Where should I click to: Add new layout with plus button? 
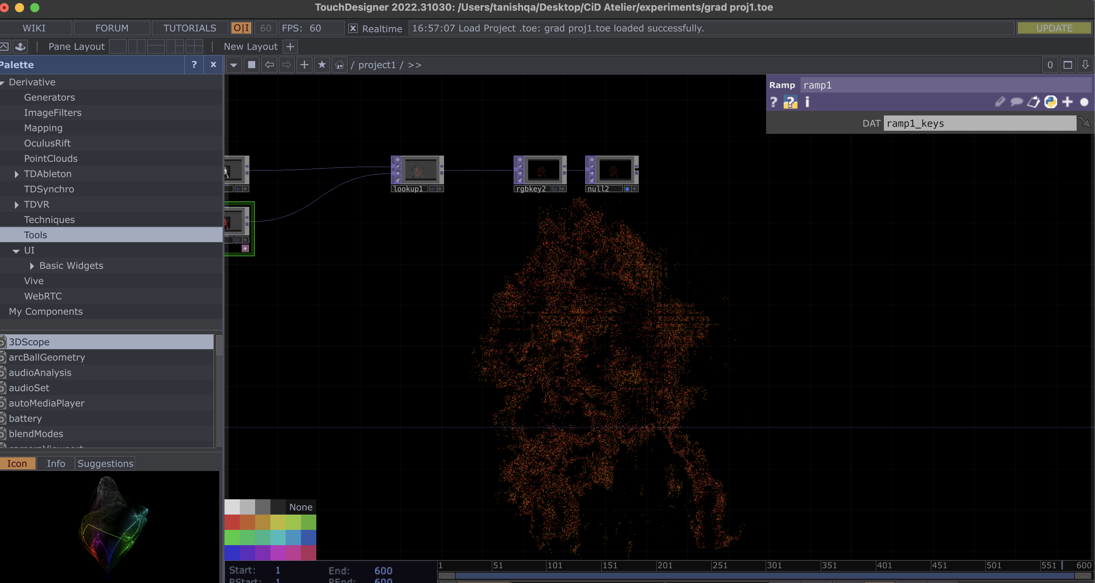pyautogui.click(x=290, y=46)
